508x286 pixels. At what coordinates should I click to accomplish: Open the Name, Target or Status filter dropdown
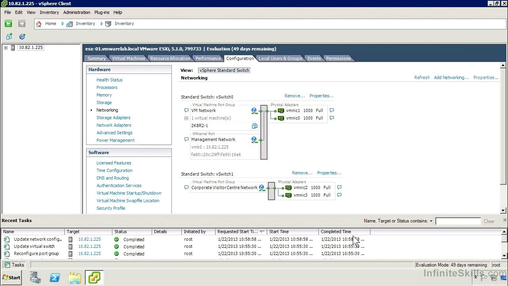point(431,221)
